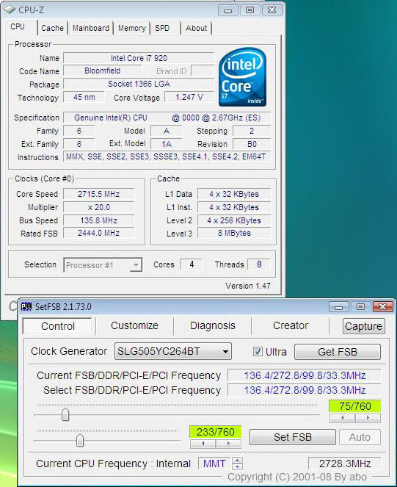Click the SetFSB PLL title bar icon
397x487 pixels.
pyautogui.click(x=26, y=306)
